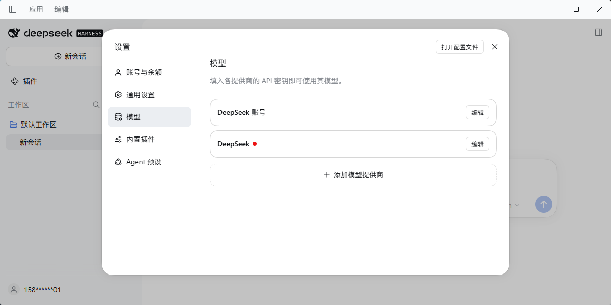Click the send arrow button
The height and width of the screenshot is (305, 611).
(543, 204)
